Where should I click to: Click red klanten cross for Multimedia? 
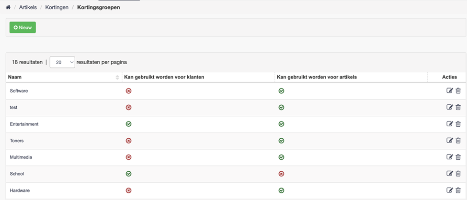coord(129,157)
